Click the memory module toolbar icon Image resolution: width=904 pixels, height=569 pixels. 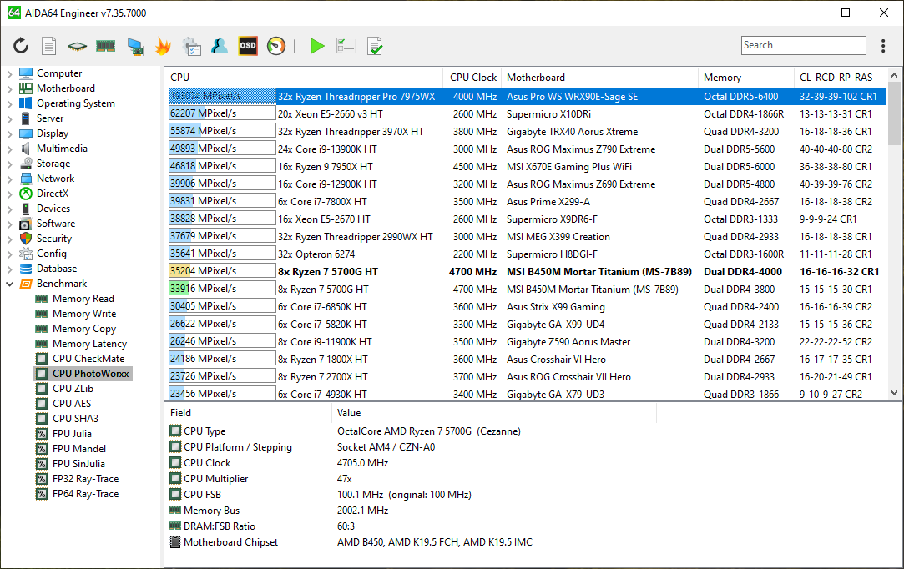click(105, 46)
